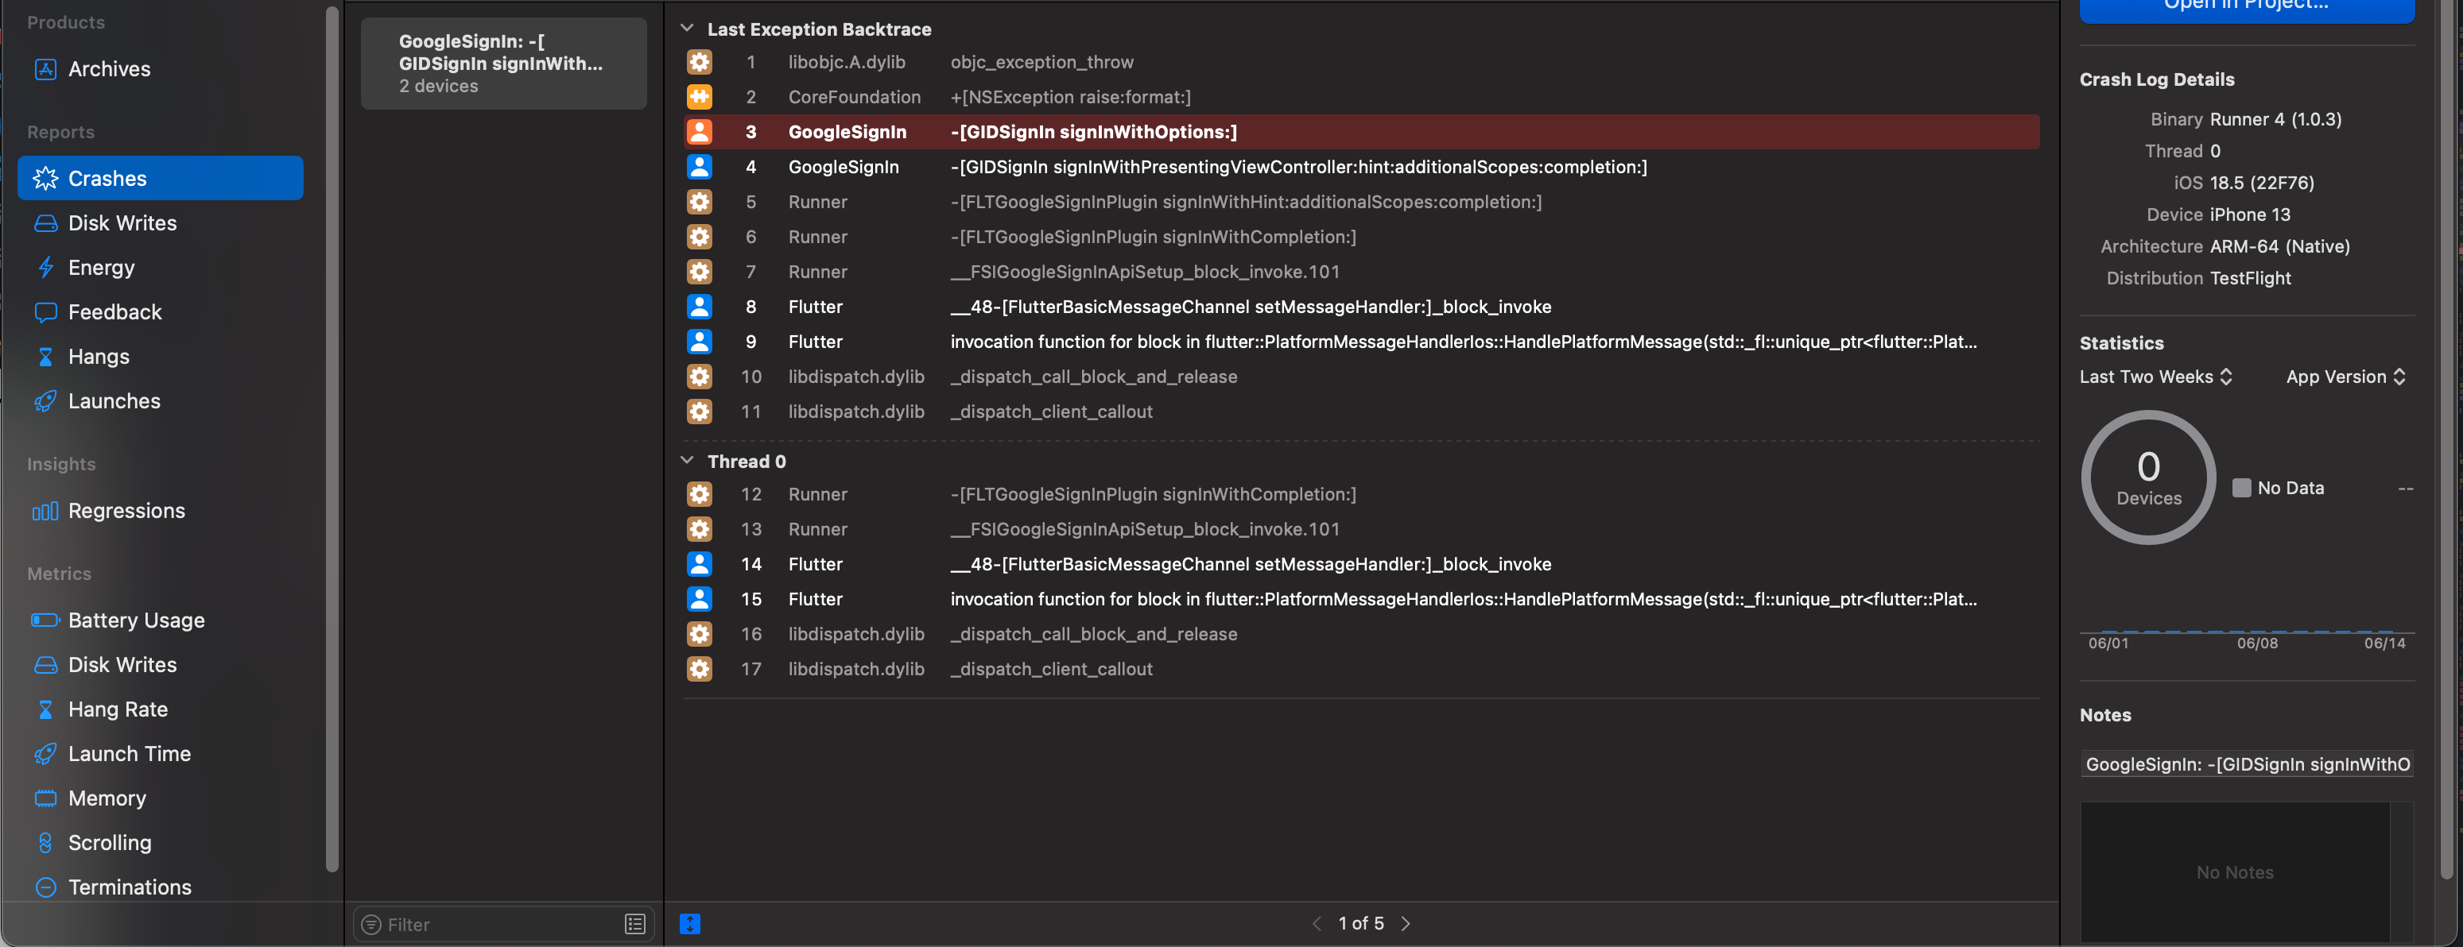Go to next crash log arrow
Image resolution: width=2463 pixels, height=947 pixels.
tap(1406, 923)
